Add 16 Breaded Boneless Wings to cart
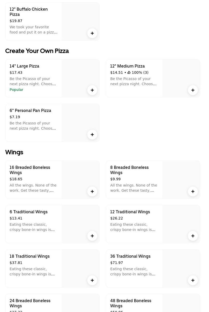The image size is (209, 312). point(92,191)
